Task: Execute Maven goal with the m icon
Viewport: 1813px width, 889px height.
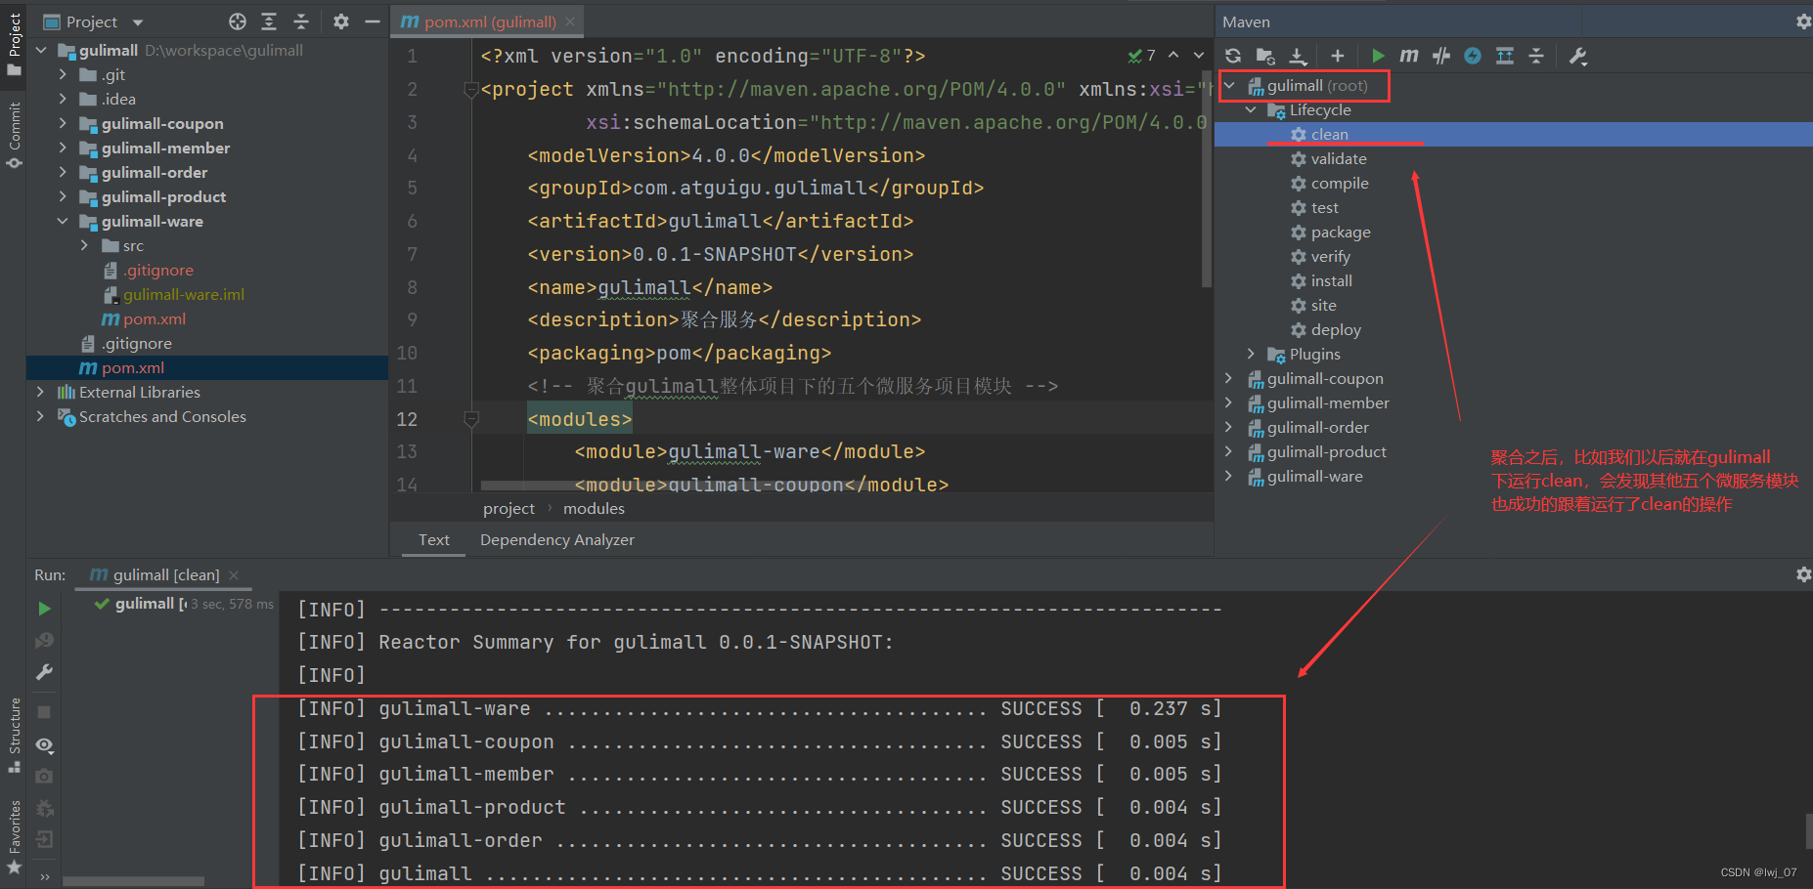Action: (x=1409, y=56)
